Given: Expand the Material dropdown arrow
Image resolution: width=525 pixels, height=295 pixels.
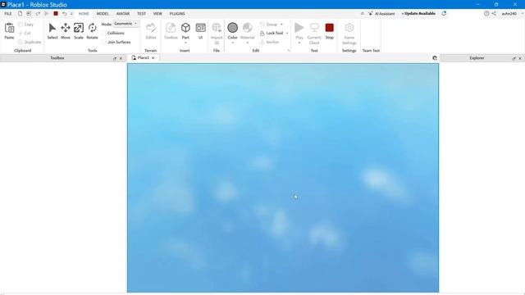Looking at the screenshot, I should tap(248, 43).
